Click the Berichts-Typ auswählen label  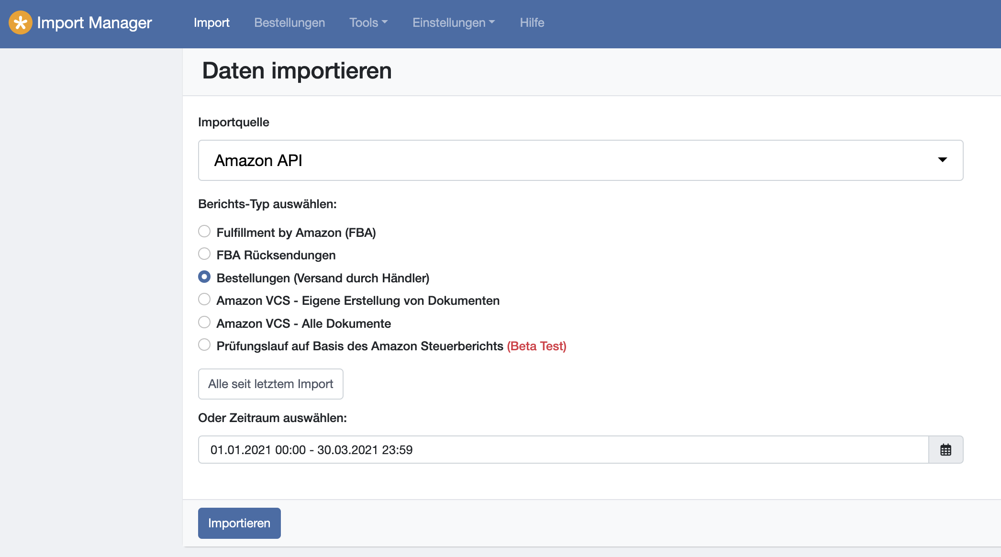(267, 204)
